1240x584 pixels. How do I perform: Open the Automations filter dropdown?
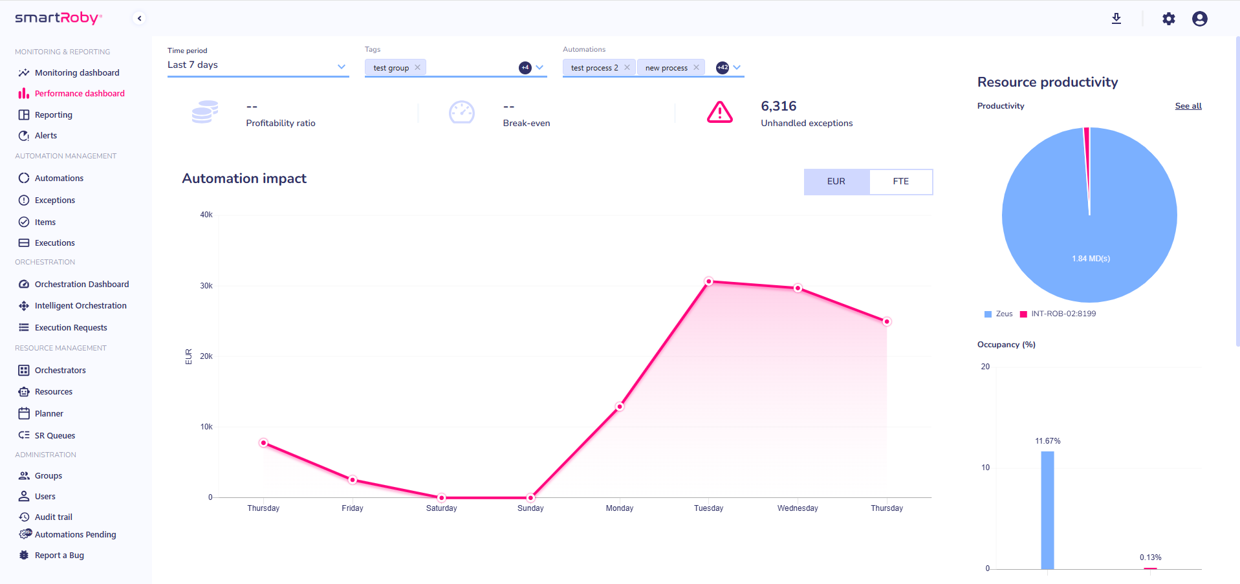737,67
